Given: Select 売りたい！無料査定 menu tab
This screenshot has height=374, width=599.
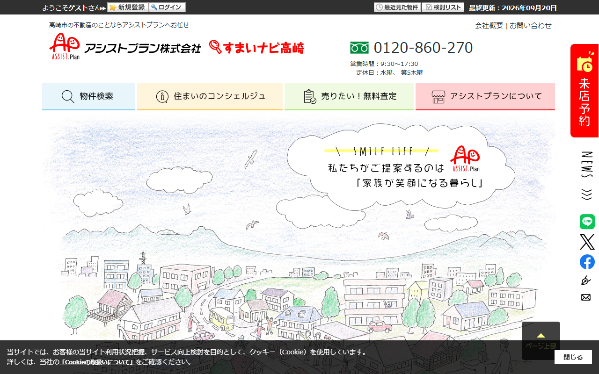Looking at the screenshot, I should coord(349,96).
